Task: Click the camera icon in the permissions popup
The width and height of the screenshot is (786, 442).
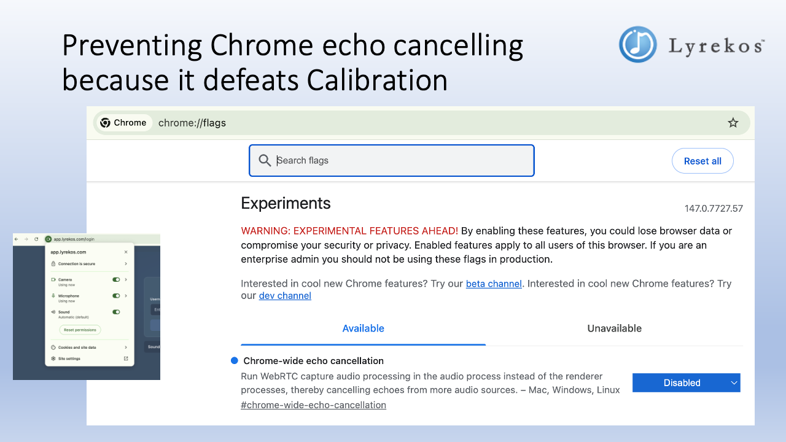Action: click(x=53, y=280)
